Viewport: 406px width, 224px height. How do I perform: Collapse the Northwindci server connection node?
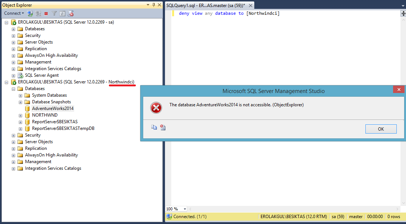coord(6,82)
